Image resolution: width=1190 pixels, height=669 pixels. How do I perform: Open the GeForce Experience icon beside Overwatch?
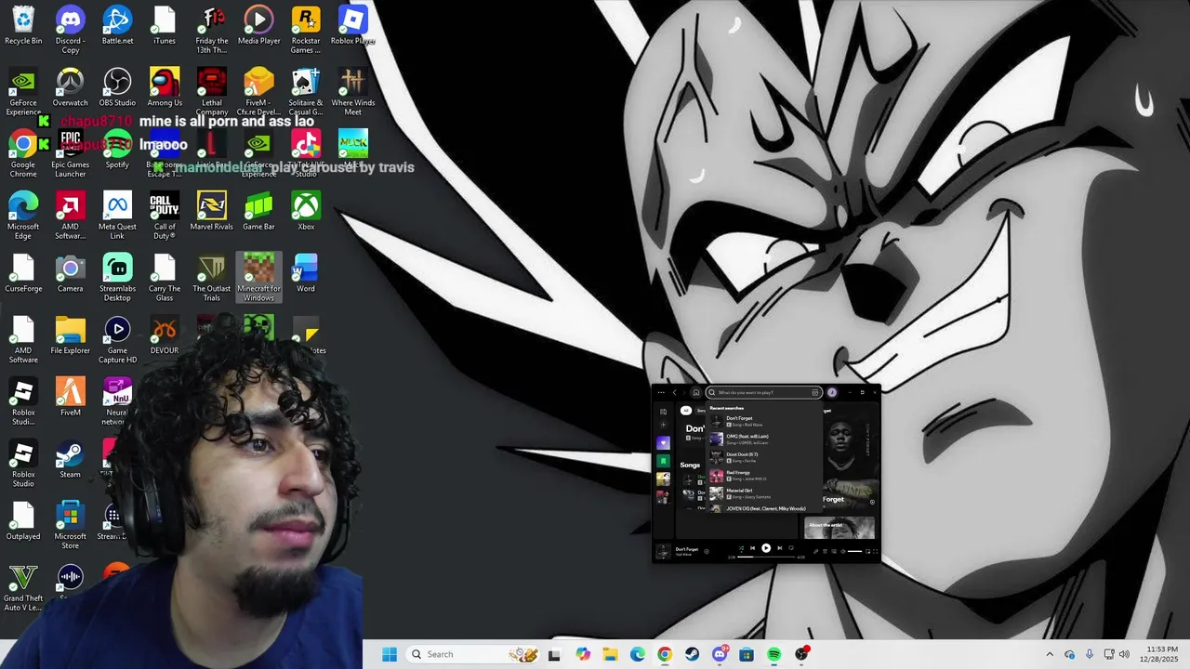[x=23, y=91]
